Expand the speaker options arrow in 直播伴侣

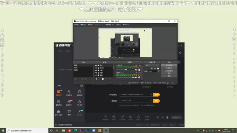[150, 117]
